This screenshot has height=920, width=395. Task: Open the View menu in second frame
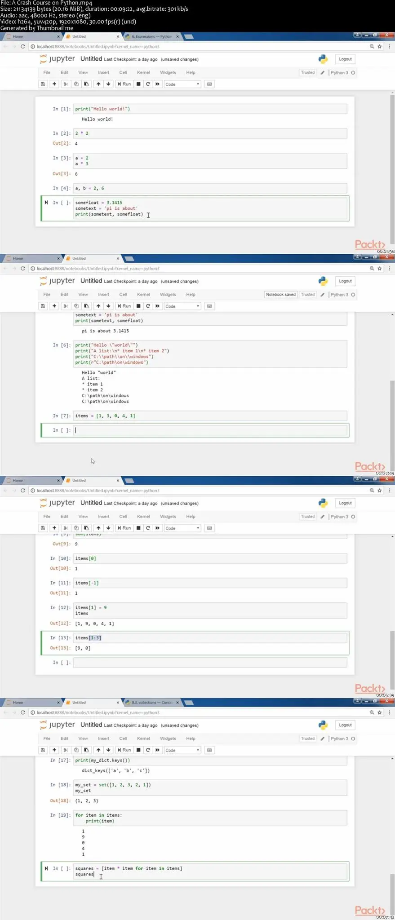click(83, 294)
